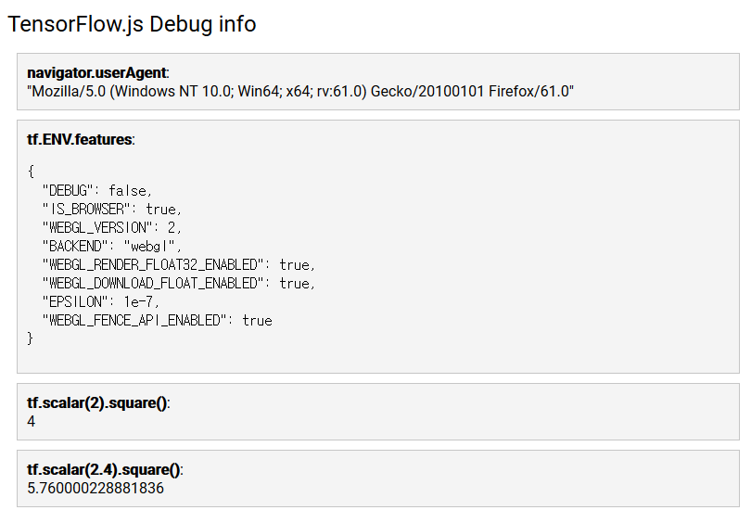Click the "BACKEND": "webgl" line
Image resolution: width=751 pixels, height=523 pixels.
112,246
